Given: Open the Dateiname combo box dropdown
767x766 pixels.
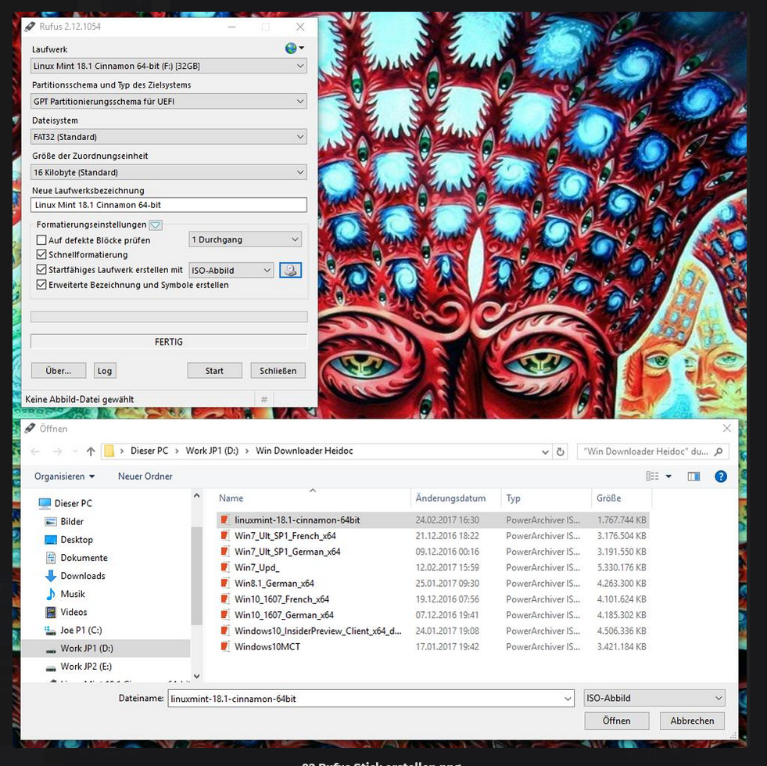Looking at the screenshot, I should 568,699.
